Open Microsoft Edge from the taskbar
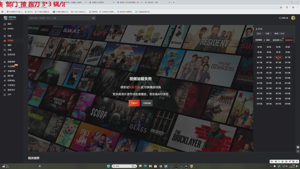Screen dimensions: 300x169 [x=145, y=166]
